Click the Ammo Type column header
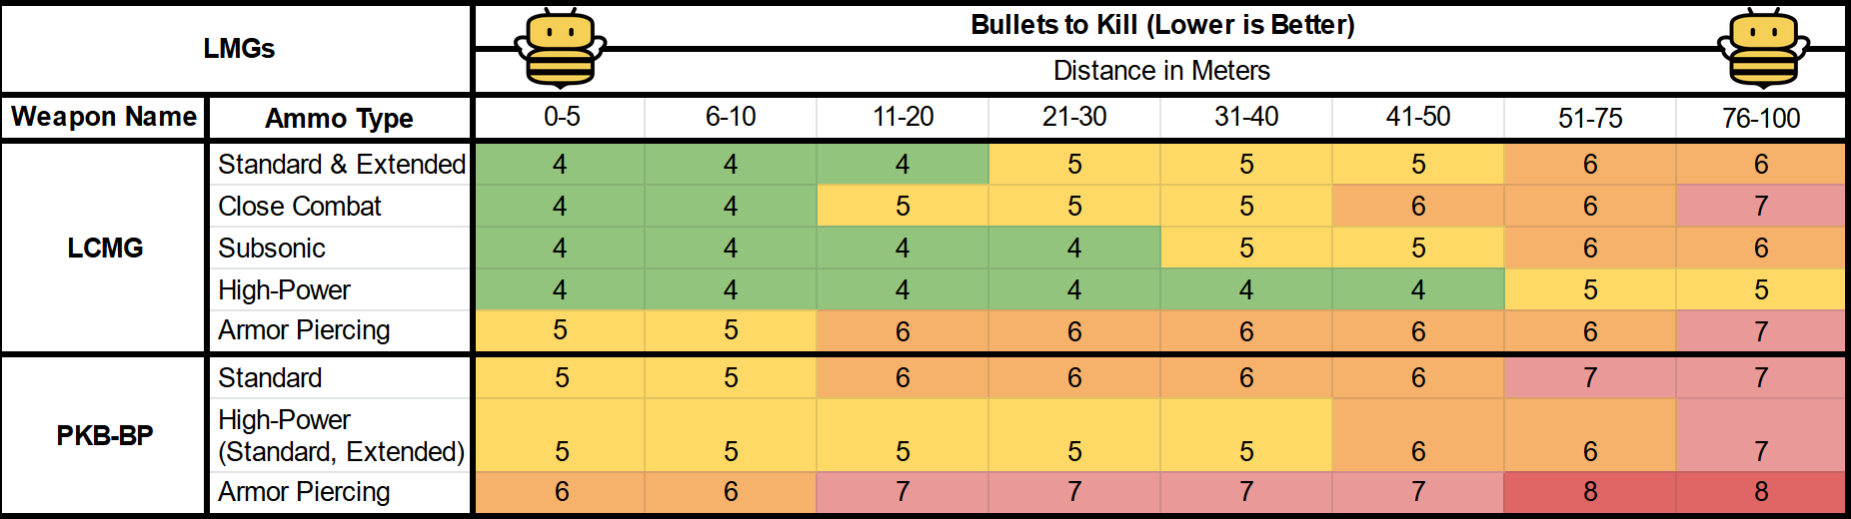 coord(339,118)
